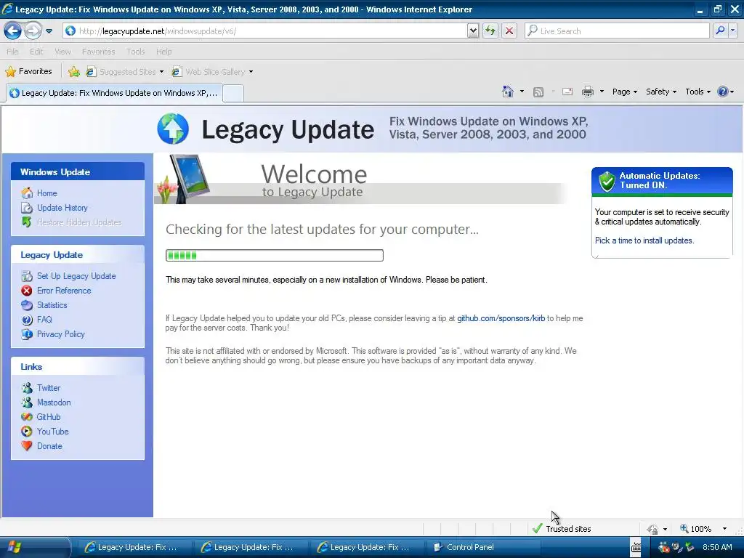Select the Legacy Update browser tab

114,93
